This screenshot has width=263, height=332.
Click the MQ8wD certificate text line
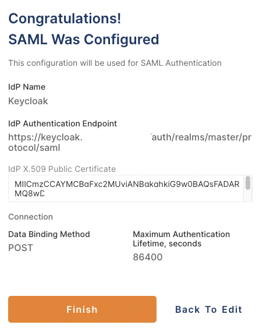coord(30,193)
